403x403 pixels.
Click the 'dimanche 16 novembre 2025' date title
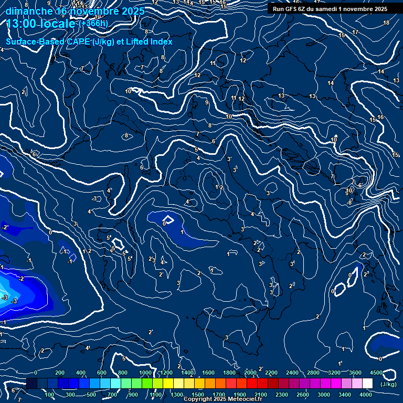point(75,12)
